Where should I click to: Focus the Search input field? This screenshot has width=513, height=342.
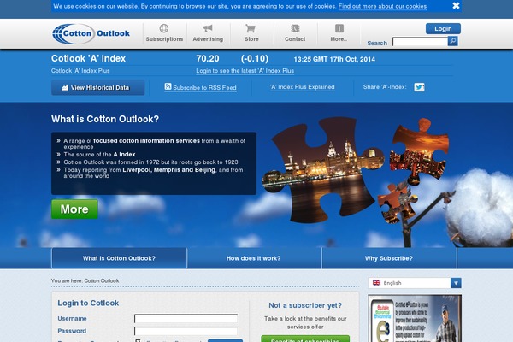(x=420, y=42)
